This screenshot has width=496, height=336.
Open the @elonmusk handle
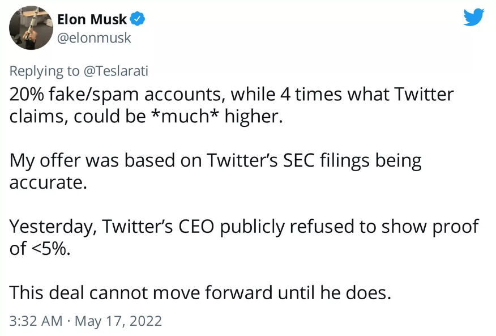coord(94,38)
